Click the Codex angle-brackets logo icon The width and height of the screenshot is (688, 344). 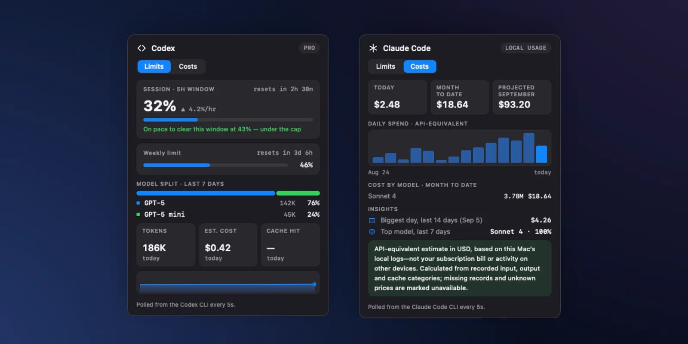click(141, 48)
